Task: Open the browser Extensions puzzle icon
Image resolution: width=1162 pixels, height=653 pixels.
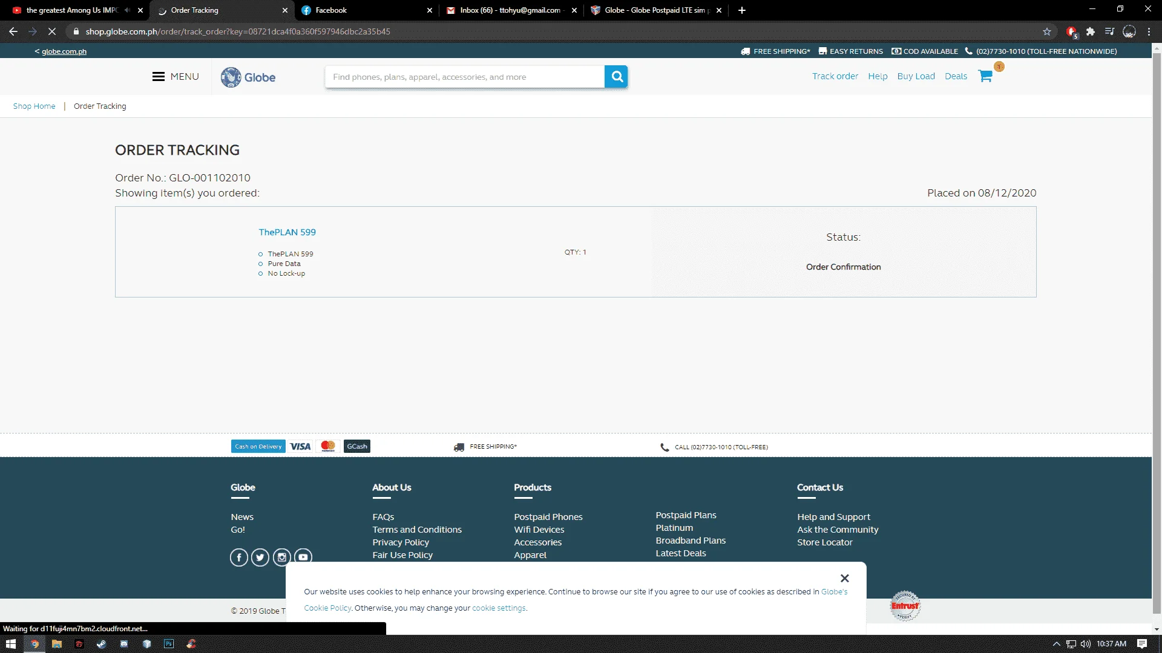Action: [x=1091, y=31]
